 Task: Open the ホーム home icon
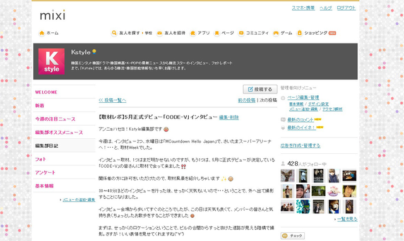tap(42, 33)
